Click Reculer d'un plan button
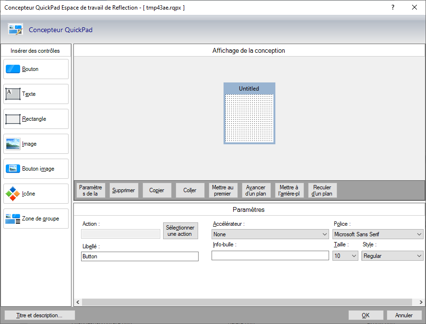 click(322, 190)
